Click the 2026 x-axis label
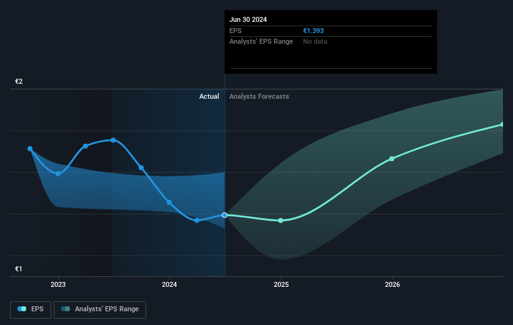Image resolution: width=513 pixels, height=325 pixels. point(392,284)
